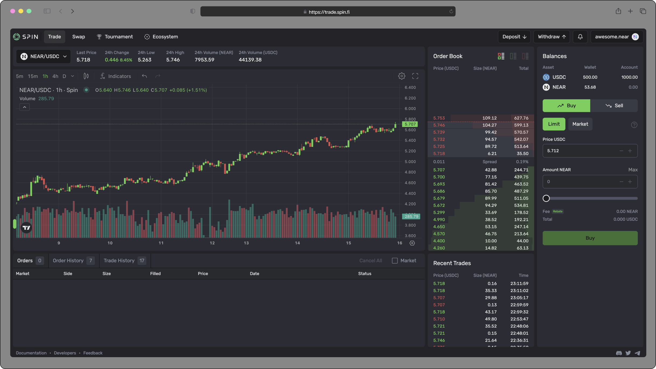Viewport: 656px width, 369px height.
Task: Open Documentation footer link
Action: pyautogui.click(x=31, y=353)
